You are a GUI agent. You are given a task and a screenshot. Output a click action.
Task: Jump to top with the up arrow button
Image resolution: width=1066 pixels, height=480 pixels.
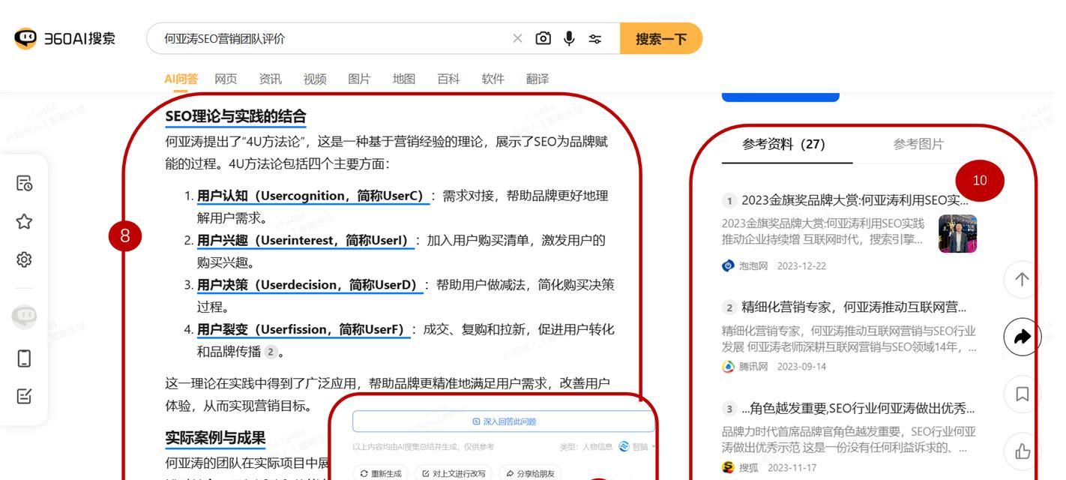point(1022,279)
